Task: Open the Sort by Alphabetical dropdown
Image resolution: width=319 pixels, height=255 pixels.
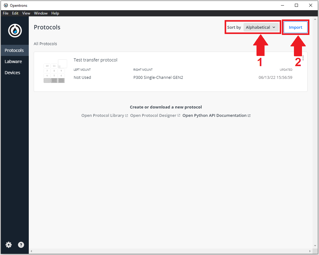Action: tap(261, 28)
